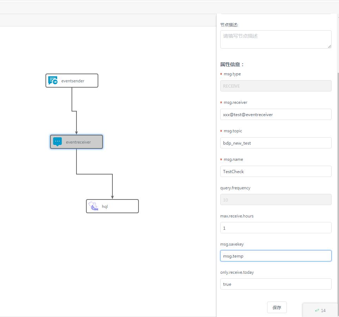The width and height of the screenshot is (339, 317).
Task: Select the eventreceiver node label
Action: [x=78, y=142]
